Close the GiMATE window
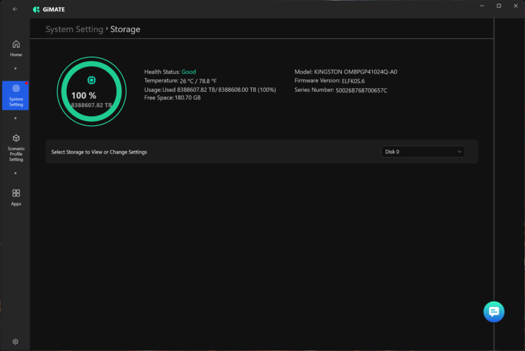This screenshot has width=525, height=351. (x=516, y=6)
